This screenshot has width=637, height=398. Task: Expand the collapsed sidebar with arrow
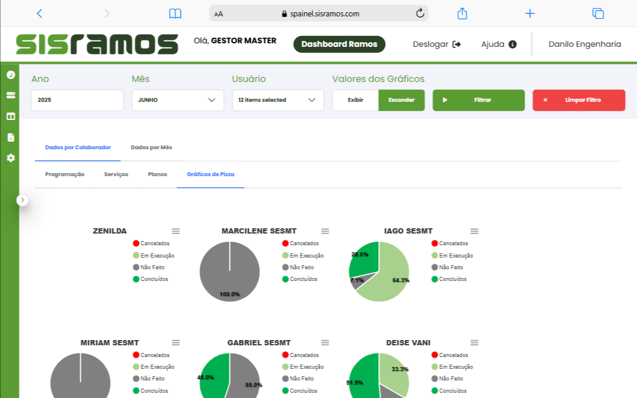[22, 200]
